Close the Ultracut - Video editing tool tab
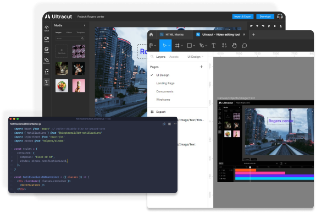The height and width of the screenshot is (213, 316). [x=244, y=35]
